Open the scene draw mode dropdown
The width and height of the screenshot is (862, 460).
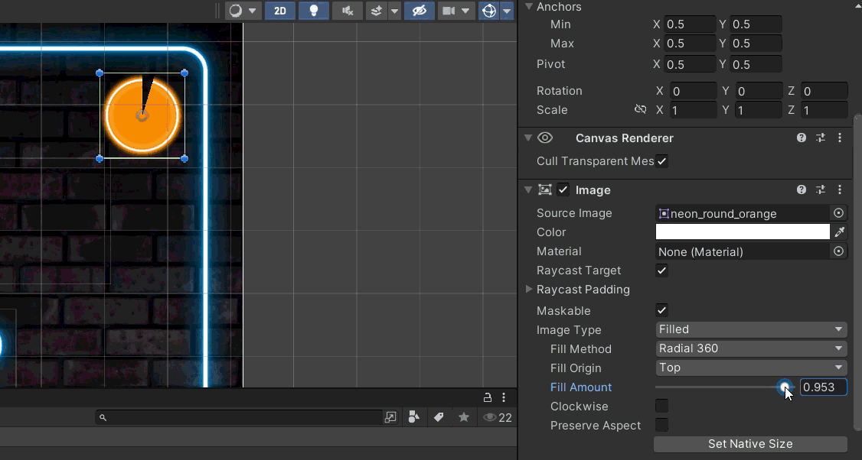[x=243, y=11]
